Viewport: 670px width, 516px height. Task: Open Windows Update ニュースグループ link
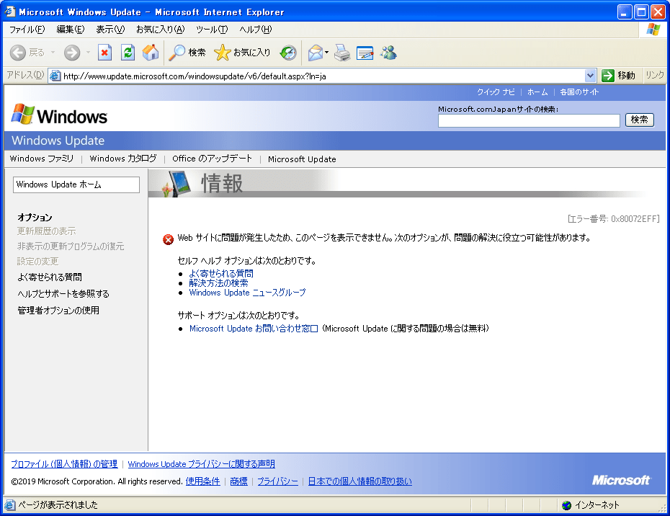click(x=247, y=293)
